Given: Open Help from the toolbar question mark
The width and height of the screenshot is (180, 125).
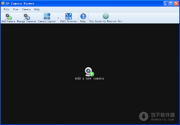Looking at the screenshot, I should 83,16.
